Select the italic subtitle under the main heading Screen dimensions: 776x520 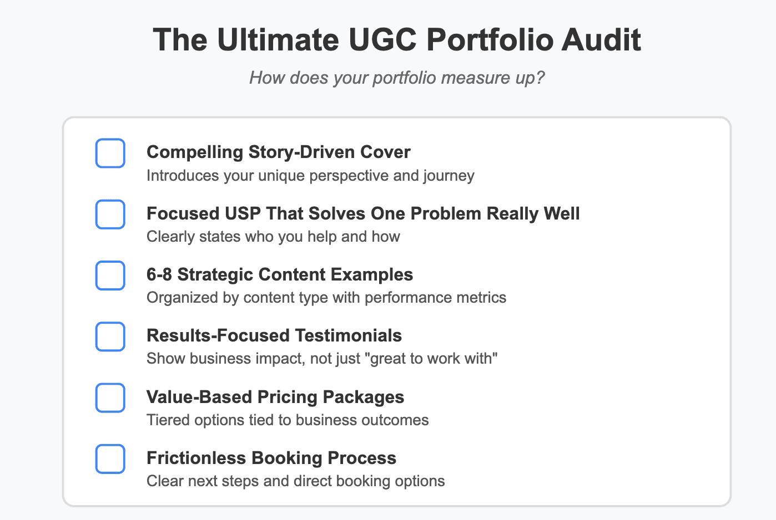(397, 78)
